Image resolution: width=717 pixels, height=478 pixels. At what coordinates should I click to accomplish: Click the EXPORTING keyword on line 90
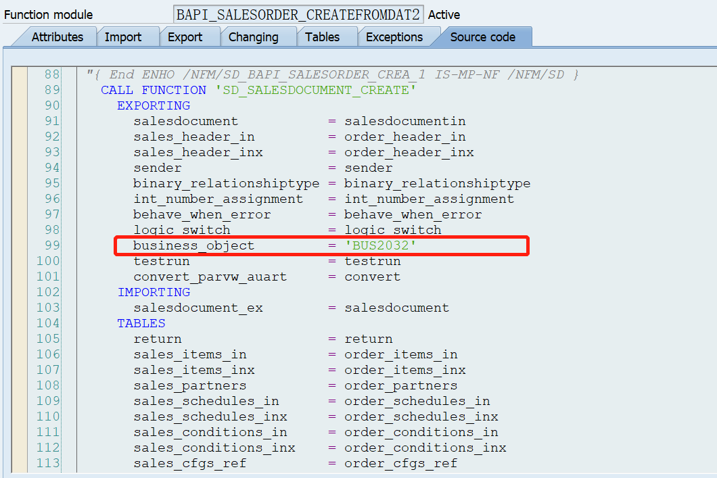(x=153, y=105)
